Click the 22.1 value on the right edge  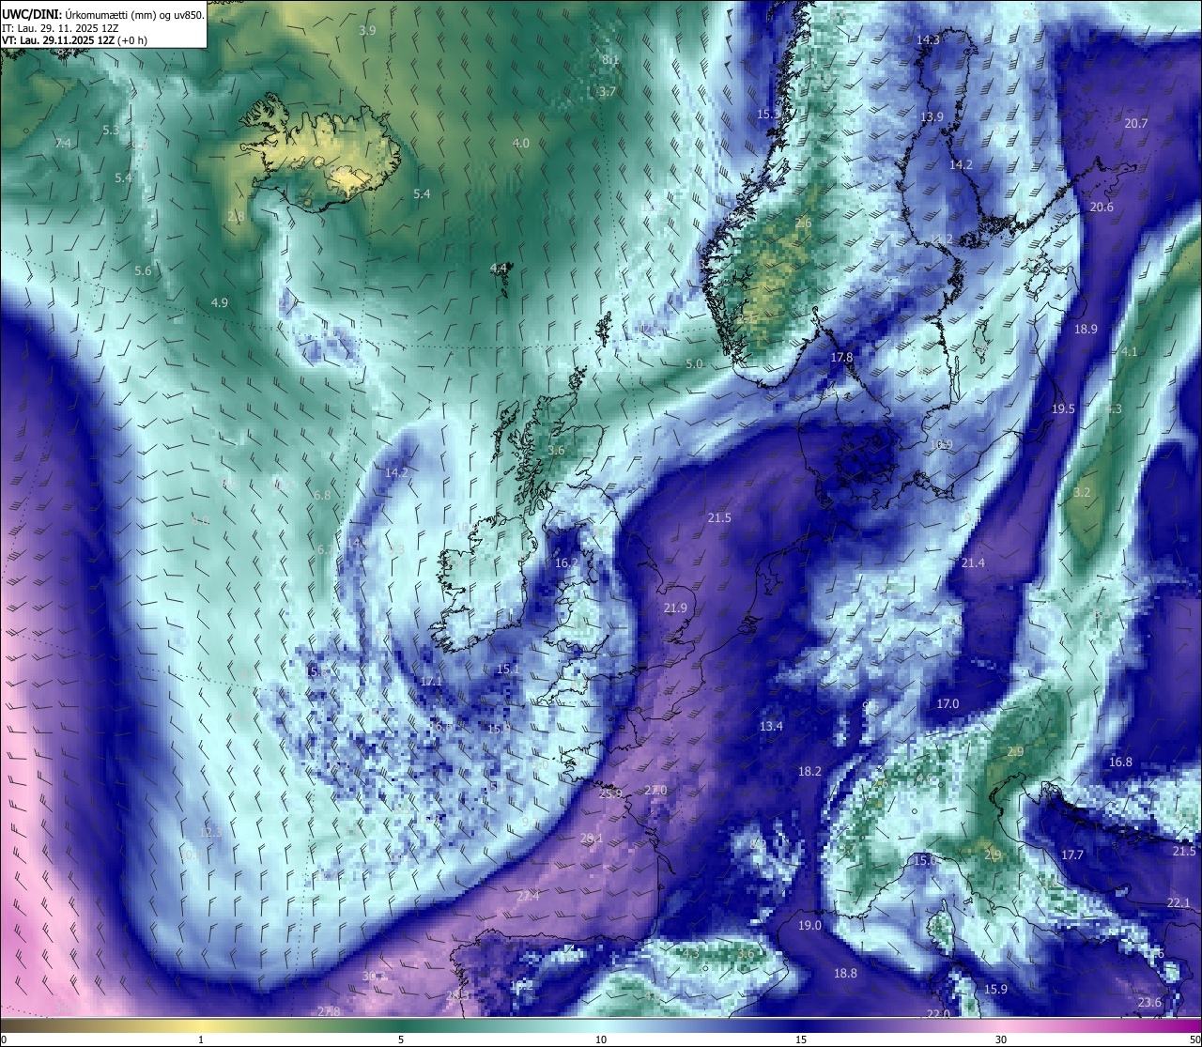coord(1179,902)
